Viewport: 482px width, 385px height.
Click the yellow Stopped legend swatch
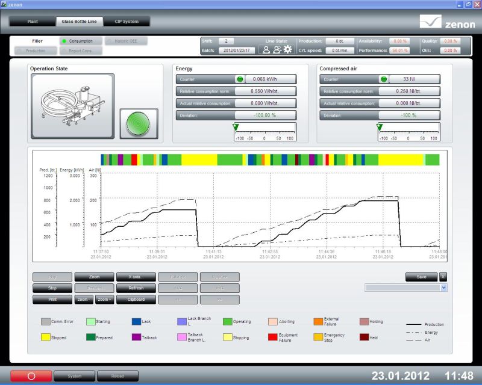click(45, 337)
